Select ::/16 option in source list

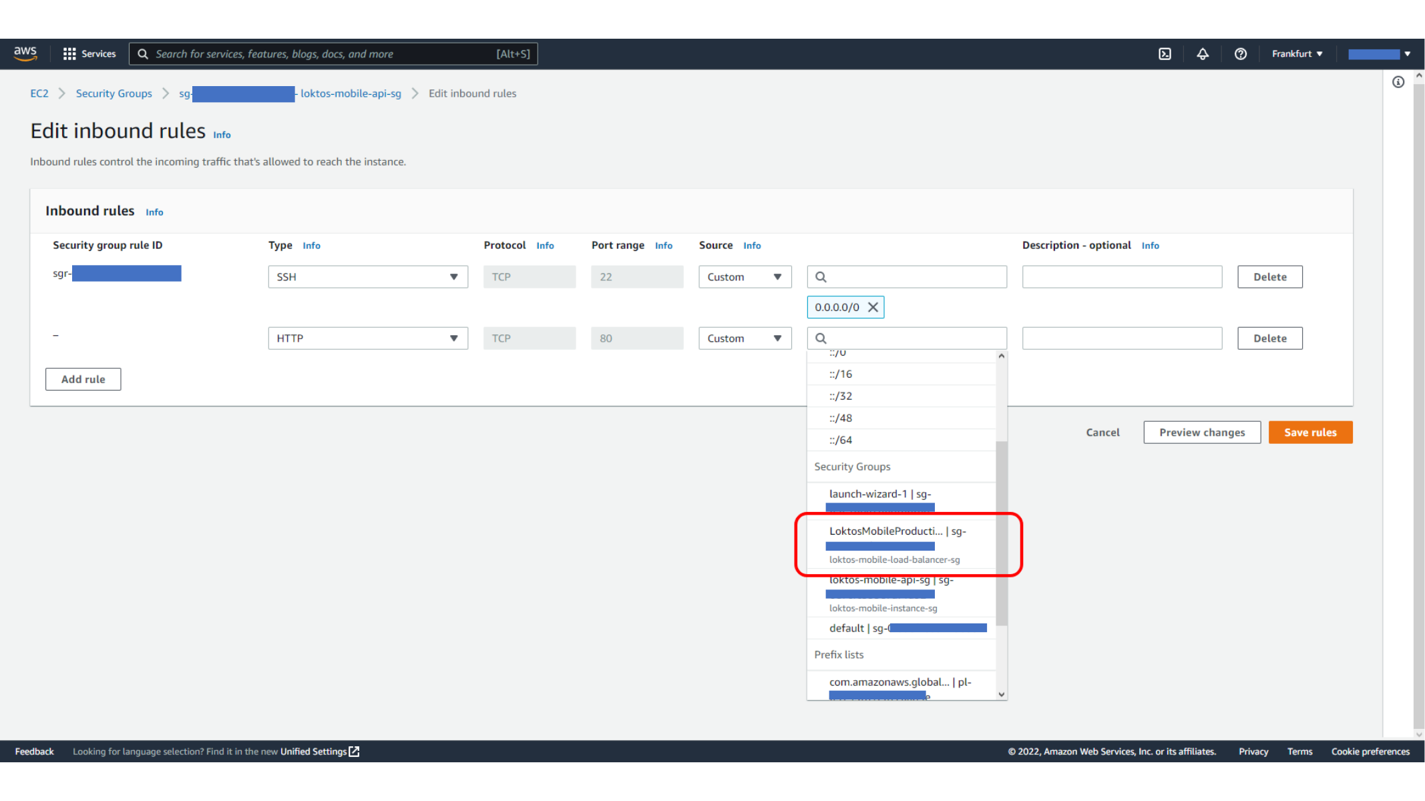(x=901, y=374)
